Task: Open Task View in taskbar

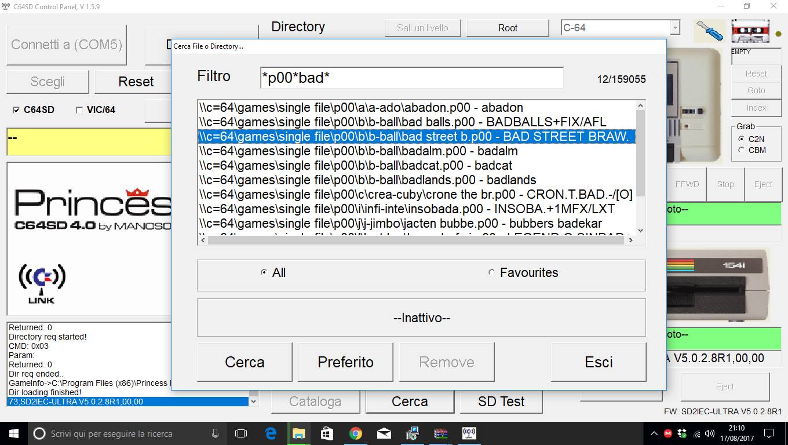Action: (241, 433)
